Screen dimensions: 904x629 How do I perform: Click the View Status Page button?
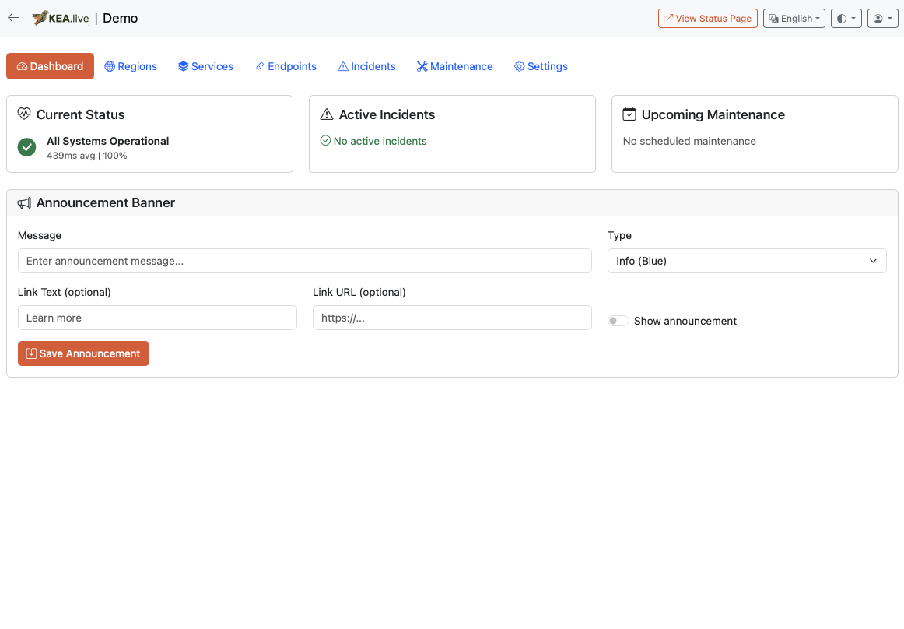(x=707, y=19)
